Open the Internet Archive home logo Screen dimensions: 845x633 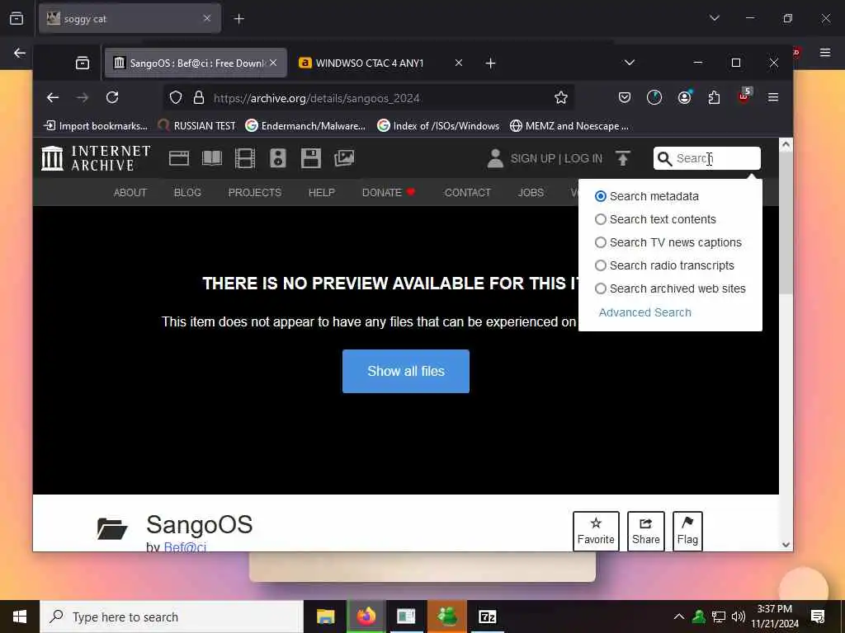pos(96,158)
